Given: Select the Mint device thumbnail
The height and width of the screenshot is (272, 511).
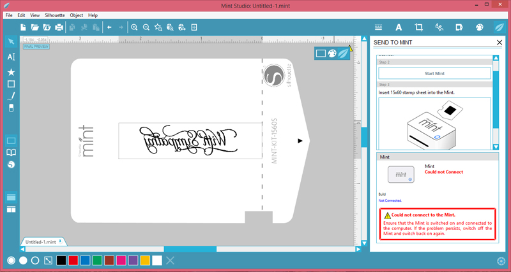Looking at the screenshot, I should coord(401,175).
